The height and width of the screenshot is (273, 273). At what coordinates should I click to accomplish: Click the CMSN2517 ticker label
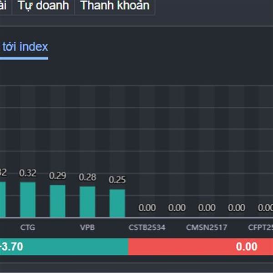click(207, 227)
